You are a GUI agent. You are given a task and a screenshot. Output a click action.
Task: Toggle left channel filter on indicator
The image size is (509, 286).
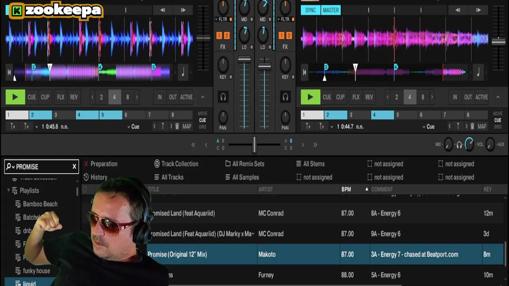click(x=231, y=19)
